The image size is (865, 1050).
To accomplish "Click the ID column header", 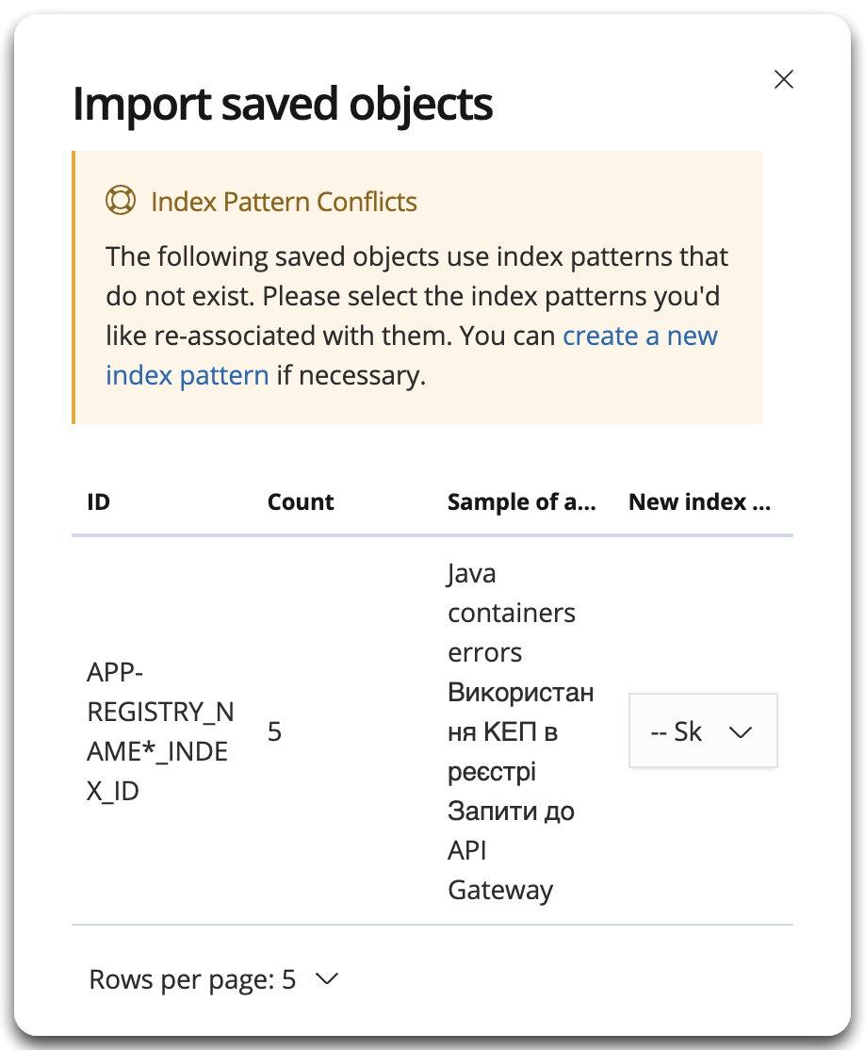I will pos(98,502).
